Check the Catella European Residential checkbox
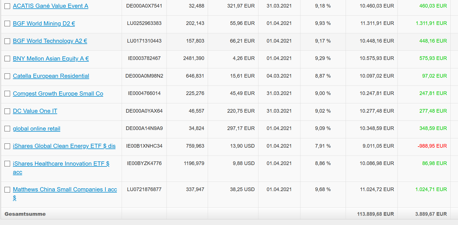 tap(7, 76)
